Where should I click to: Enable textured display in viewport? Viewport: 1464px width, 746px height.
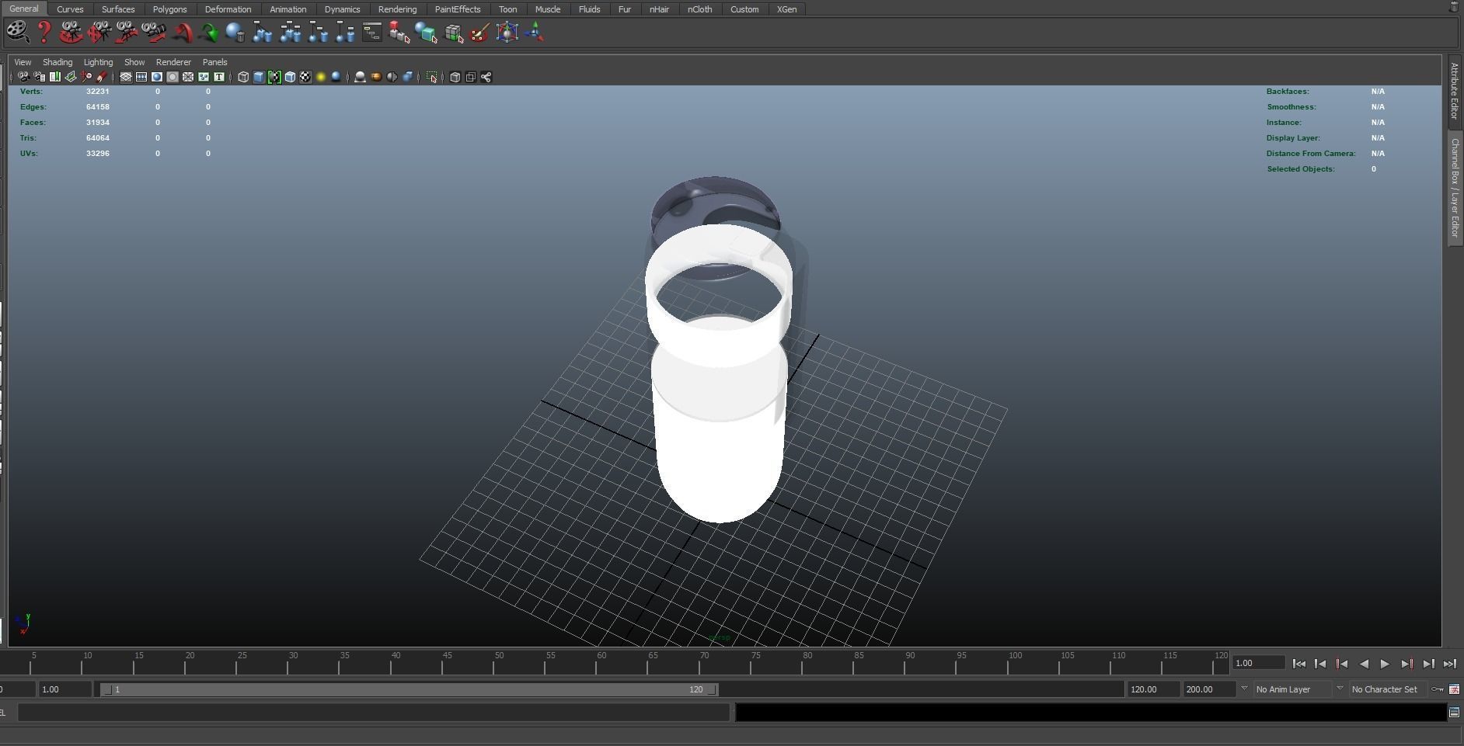[305, 77]
